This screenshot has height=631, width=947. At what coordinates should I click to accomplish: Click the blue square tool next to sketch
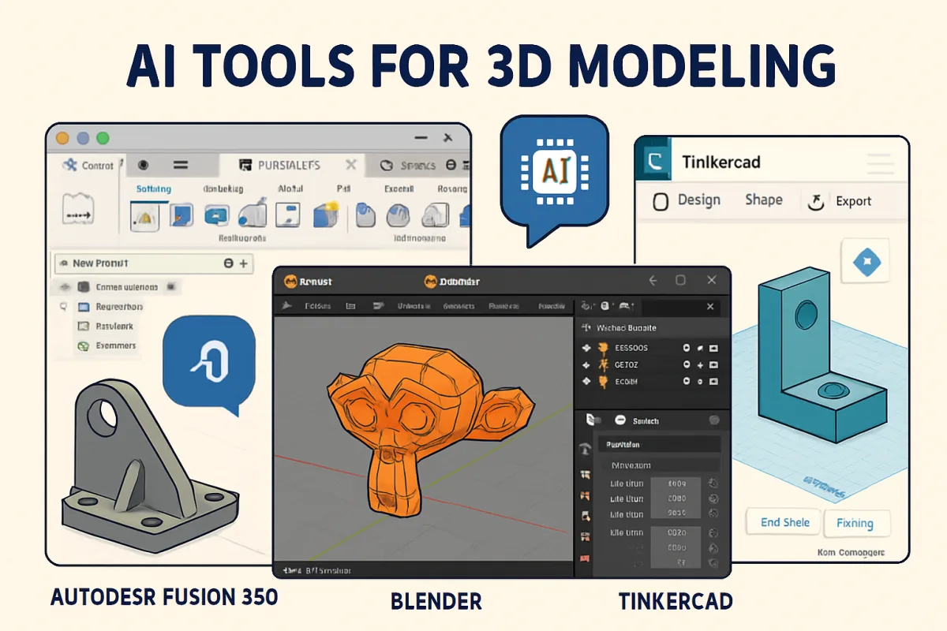tap(182, 215)
